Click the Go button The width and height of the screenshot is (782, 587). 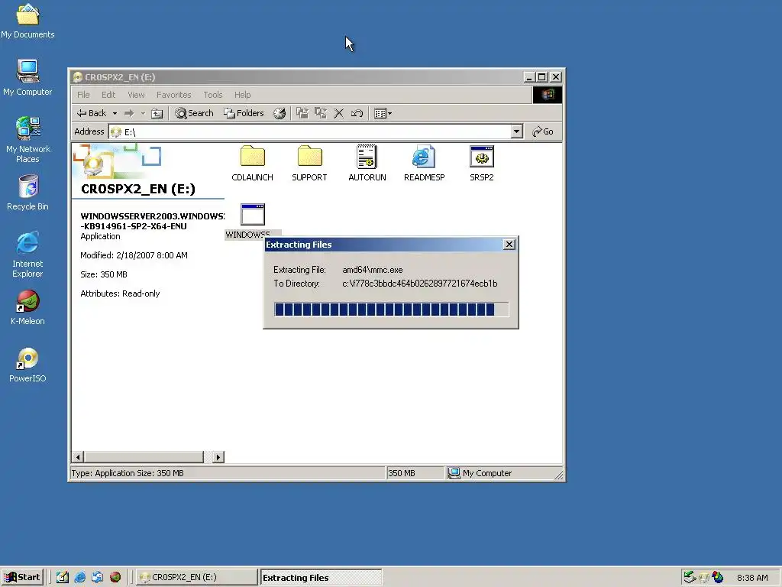[x=543, y=131]
